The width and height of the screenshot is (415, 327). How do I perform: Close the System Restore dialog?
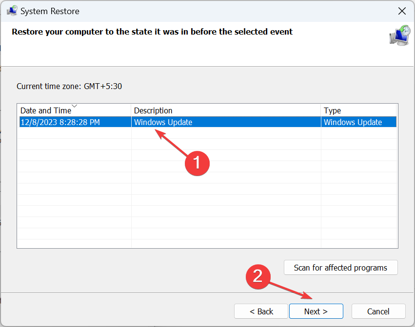click(x=402, y=11)
